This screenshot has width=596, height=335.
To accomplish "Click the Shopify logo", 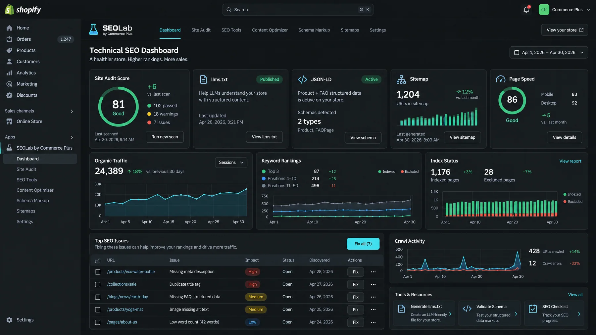I will coord(23,10).
